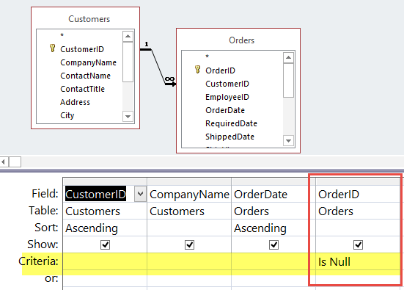Viewport: 404px width, 290px height.
Task: Uncheck Show box for CustomerID column
Action: 105,244
